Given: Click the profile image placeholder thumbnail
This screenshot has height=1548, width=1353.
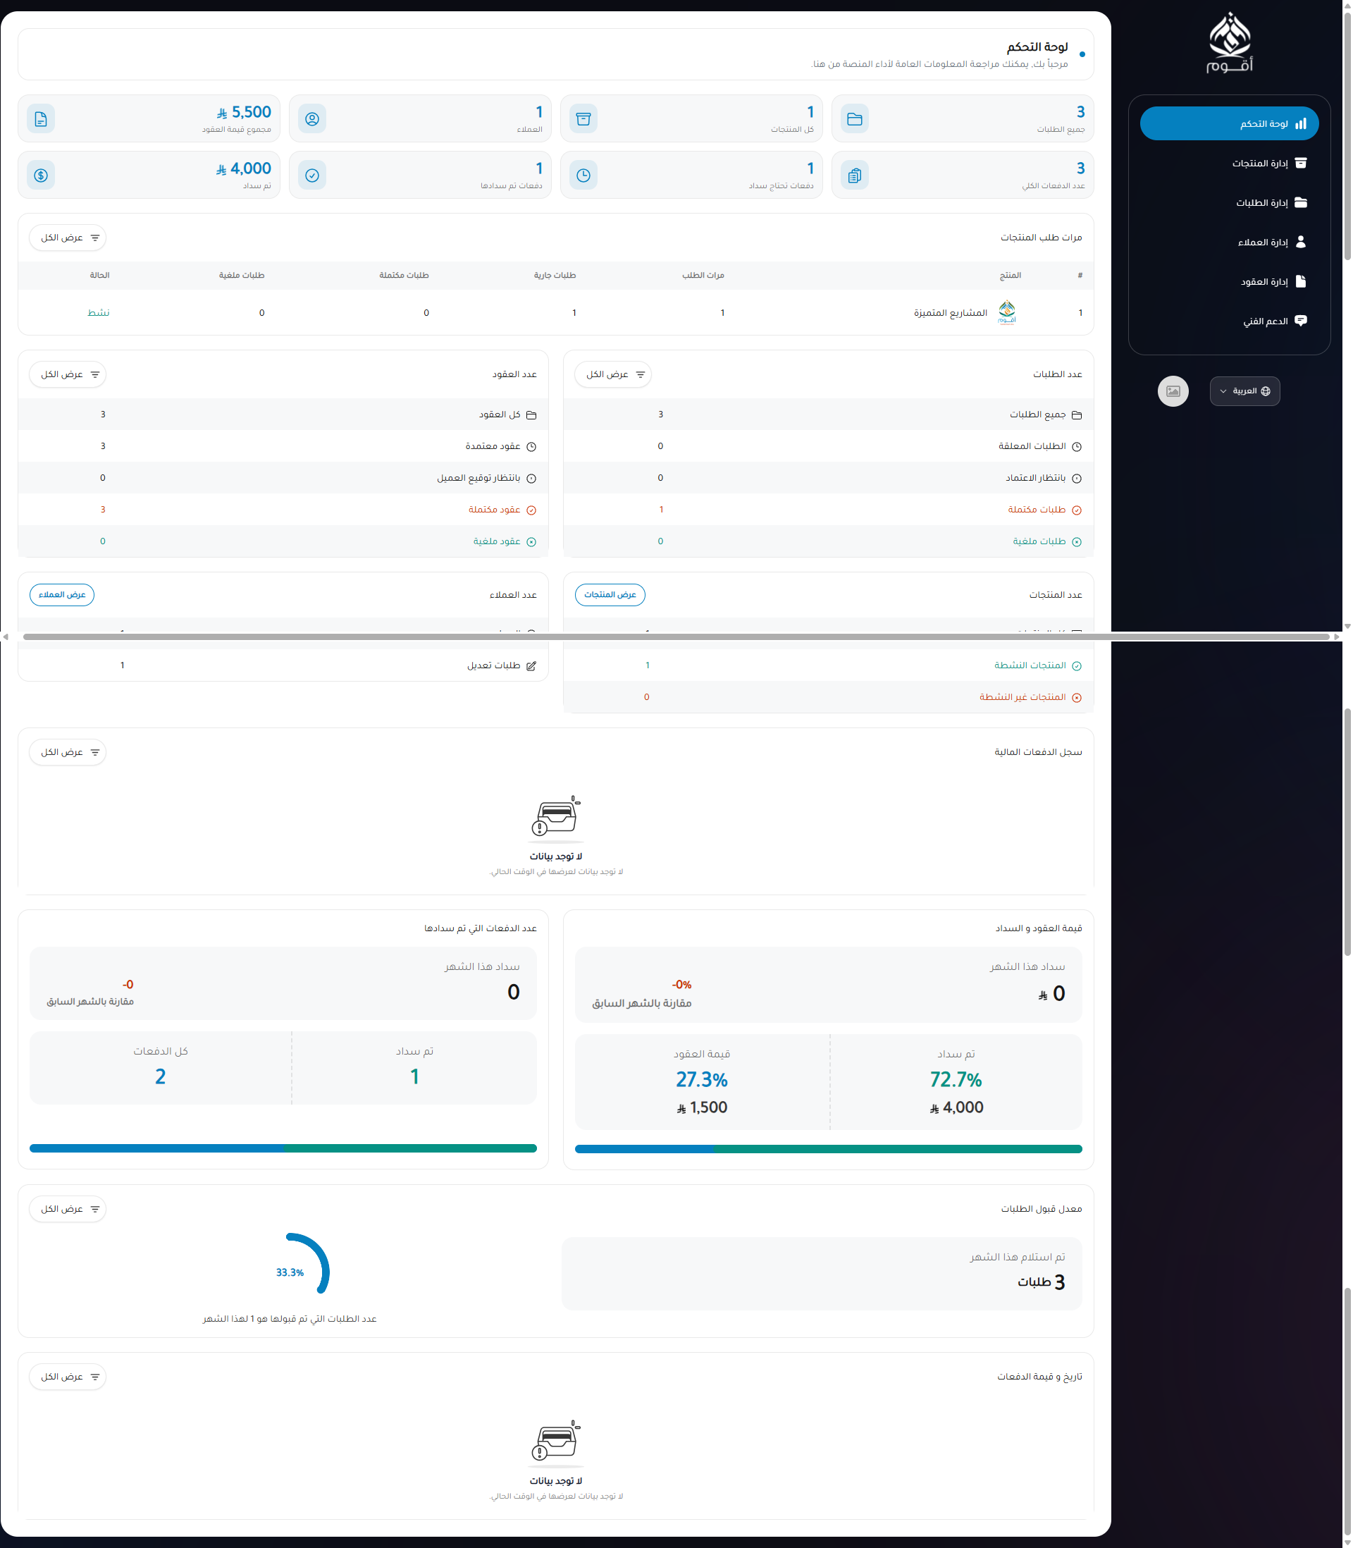Looking at the screenshot, I should click(1173, 391).
